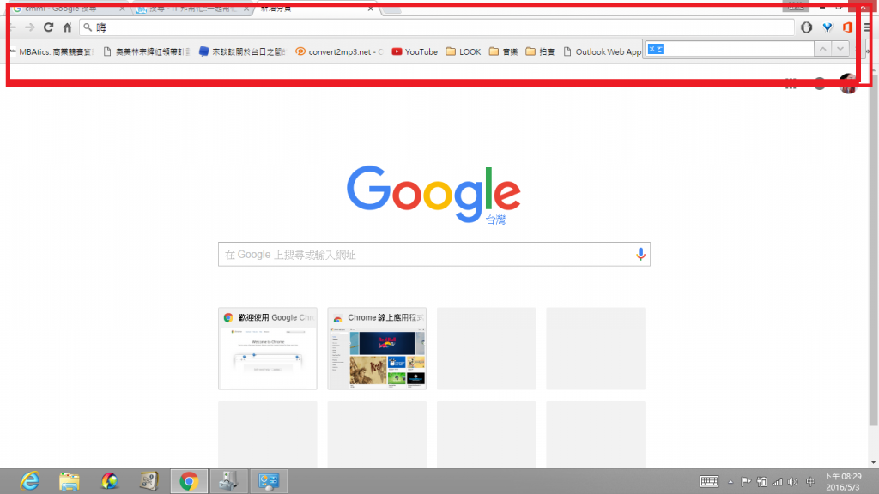Click the blue Y extension icon
The image size is (879, 494).
tap(827, 27)
